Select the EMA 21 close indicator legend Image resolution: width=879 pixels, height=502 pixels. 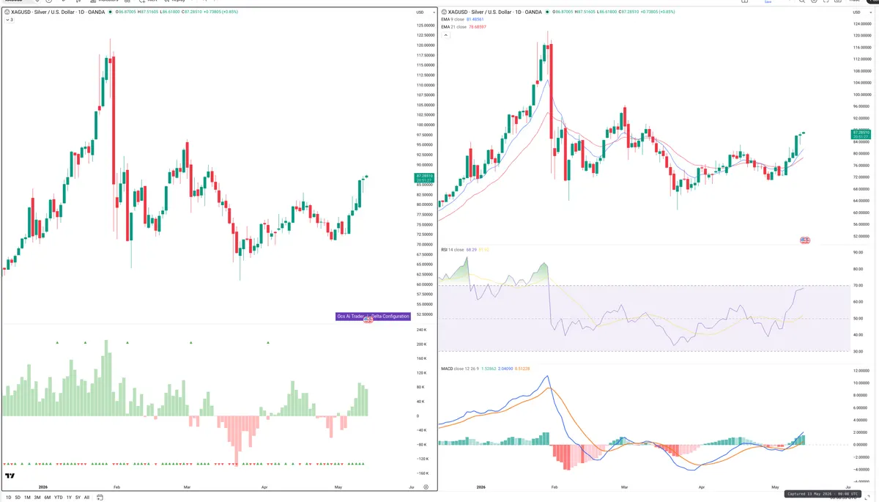453,26
